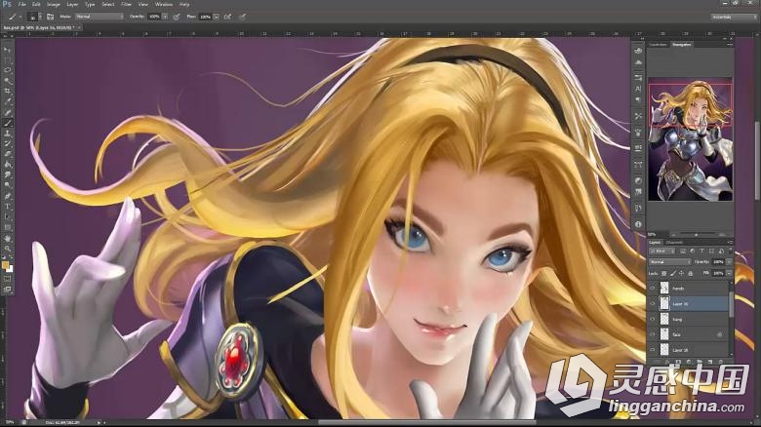Image resolution: width=761 pixels, height=427 pixels.
Task: Select the Dodge tool
Action: [x=7, y=185]
